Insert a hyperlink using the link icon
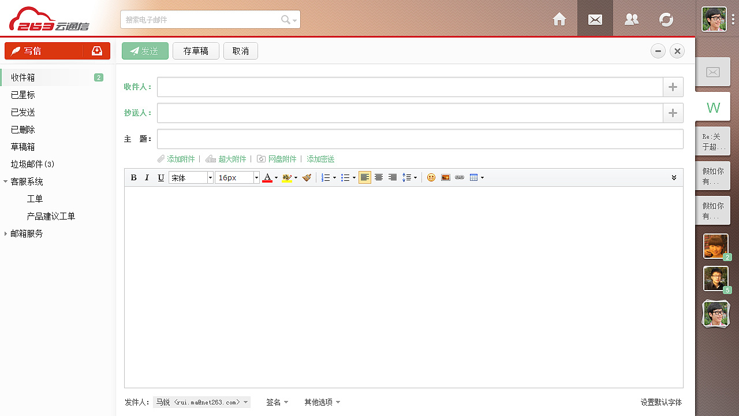Viewport: 739px width, 416px height. [x=460, y=177]
